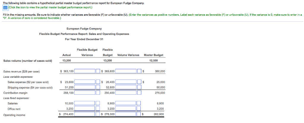Select Sales expense flexible budget variance amount field

(85, 82)
